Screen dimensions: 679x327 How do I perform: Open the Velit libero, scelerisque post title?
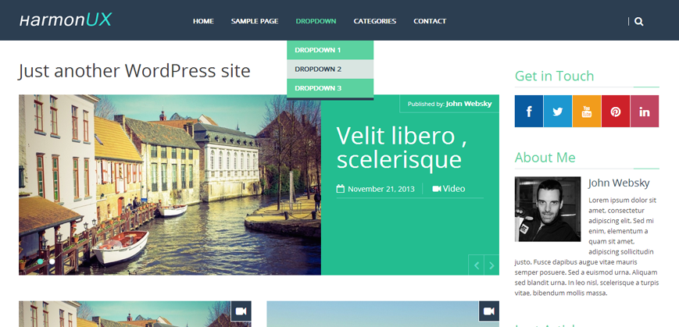[x=398, y=148]
